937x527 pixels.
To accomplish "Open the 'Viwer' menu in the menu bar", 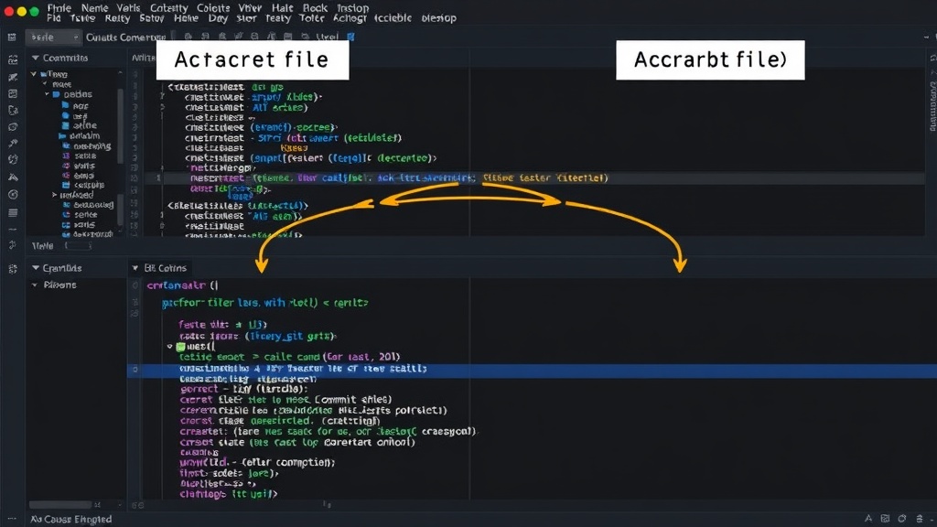I will point(250,7).
